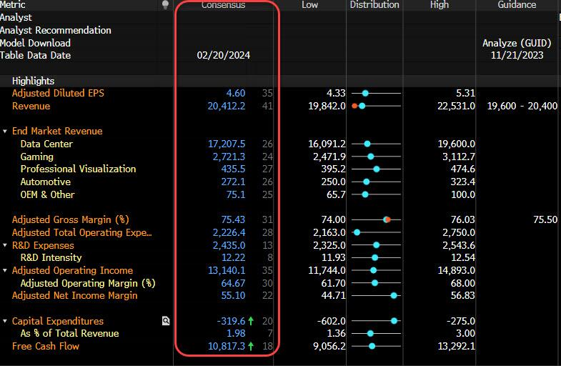
Task: Open the Analyze (GUID) link
Action: click(517, 43)
